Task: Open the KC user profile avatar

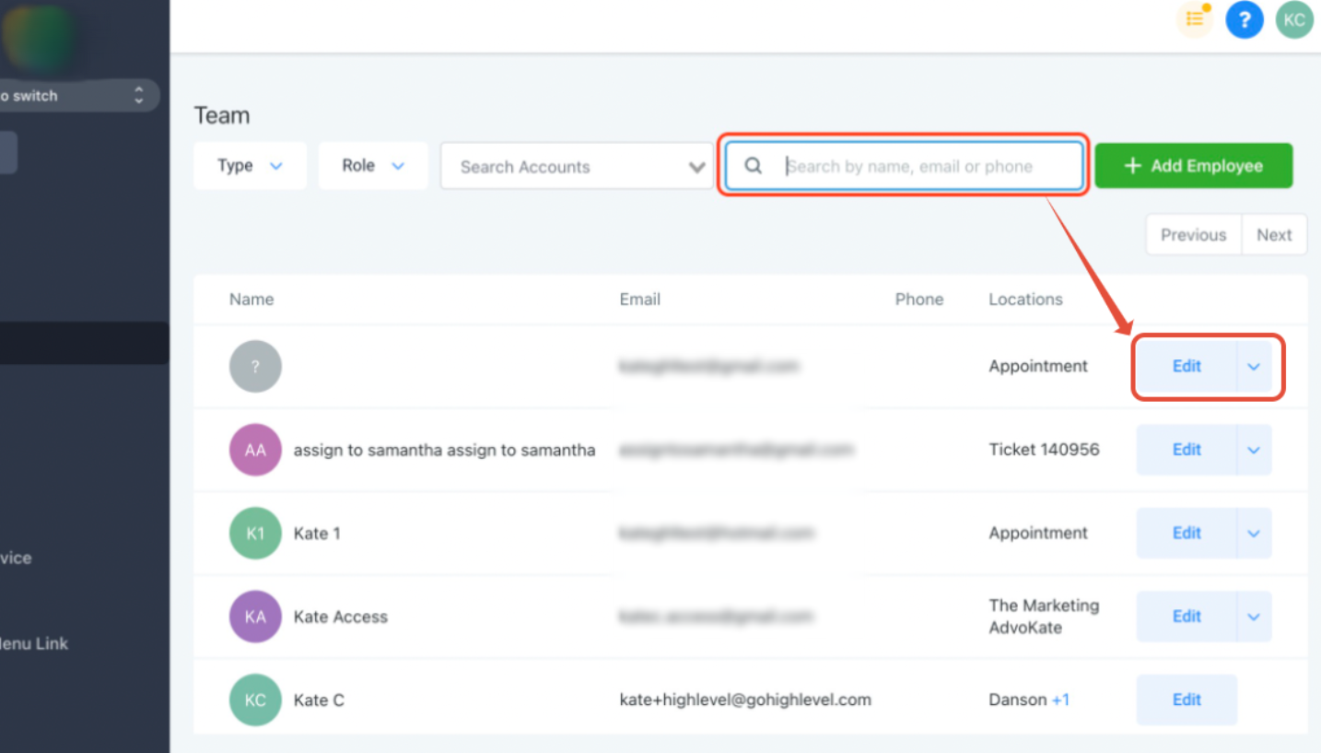Action: [1294, 19]
